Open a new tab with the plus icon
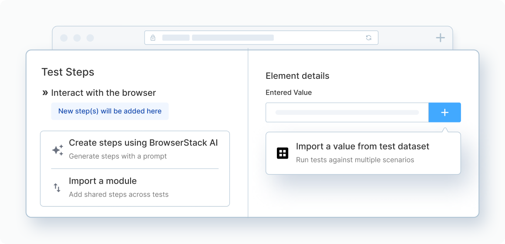Image resolution: width=505 pixels, height=244 pixels. click(440, 38)
